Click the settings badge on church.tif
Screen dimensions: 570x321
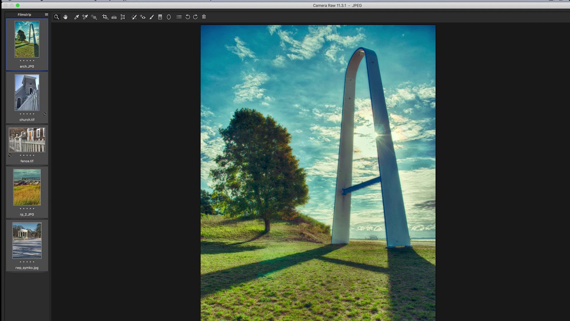45,114
